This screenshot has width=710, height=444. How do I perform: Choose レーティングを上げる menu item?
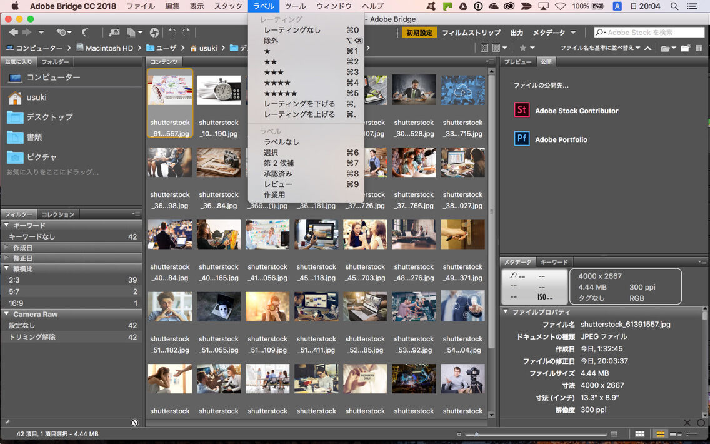pos(306,114)
